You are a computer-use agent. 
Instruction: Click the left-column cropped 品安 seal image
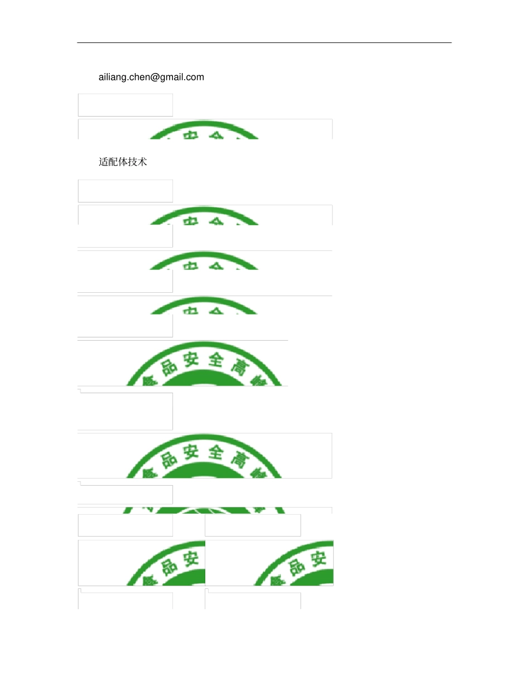(142, 563)
